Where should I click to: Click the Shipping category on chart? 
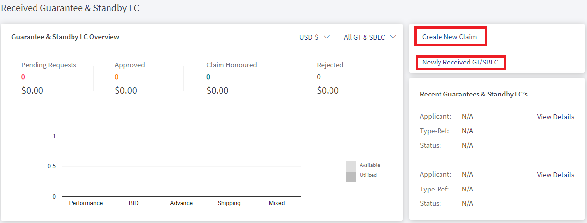coord(229,203)
